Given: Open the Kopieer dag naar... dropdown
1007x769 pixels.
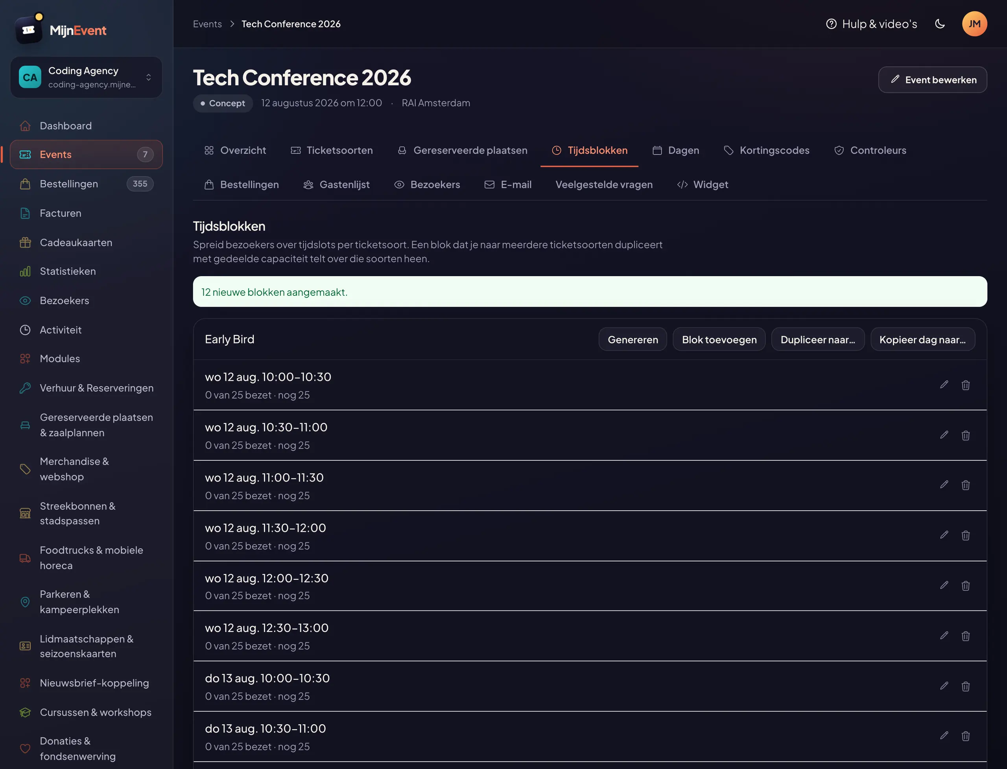Looking at the screenshot, I should coord(922,339).
